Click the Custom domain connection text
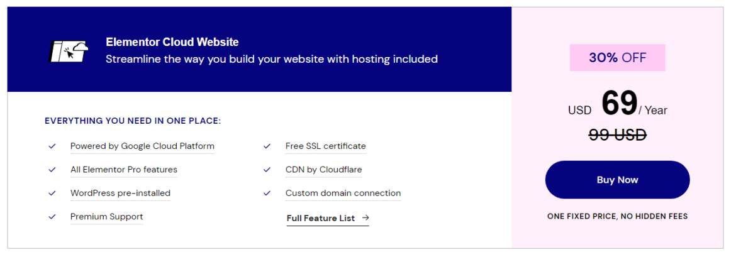The width and height of the screenshot is (736, 257). (343, 193)
